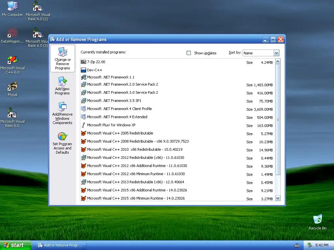Click the Safely Remove Hardware tray icon
334x250 pixels.
[x=310, y=245]
